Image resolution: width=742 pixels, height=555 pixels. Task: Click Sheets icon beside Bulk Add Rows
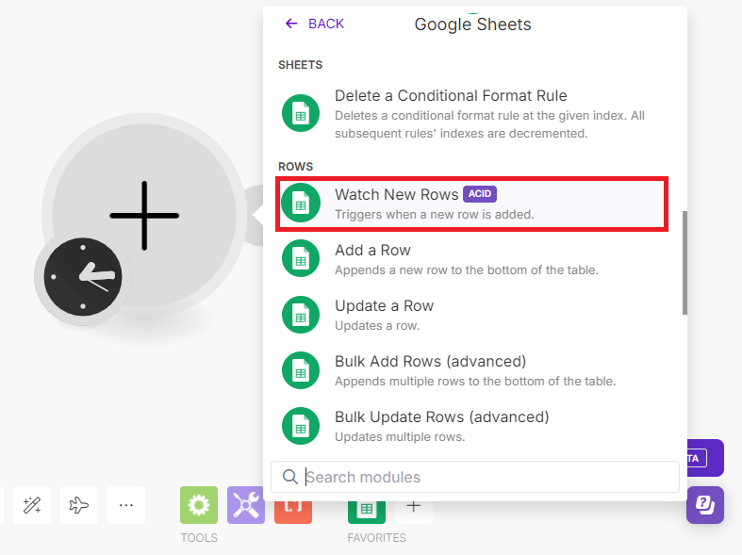(301, 370)
